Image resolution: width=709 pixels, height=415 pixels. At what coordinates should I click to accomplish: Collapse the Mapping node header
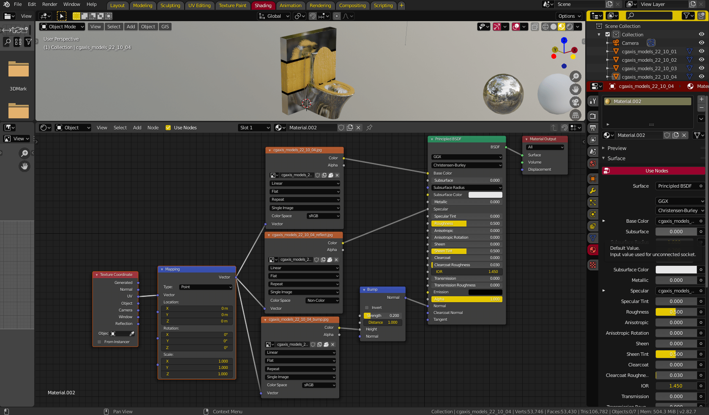click(161, 269)
